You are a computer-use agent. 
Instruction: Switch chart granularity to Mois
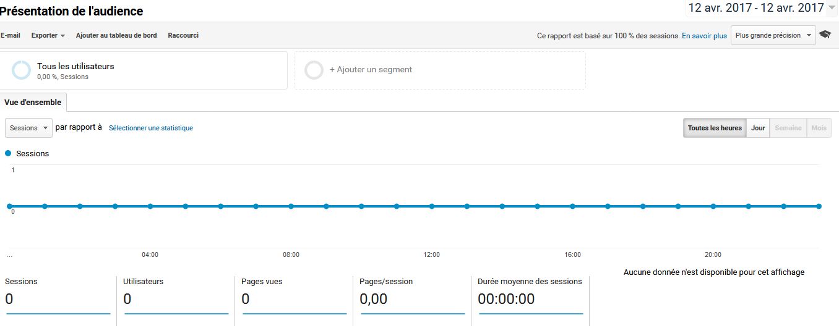(x=819, y=128)
